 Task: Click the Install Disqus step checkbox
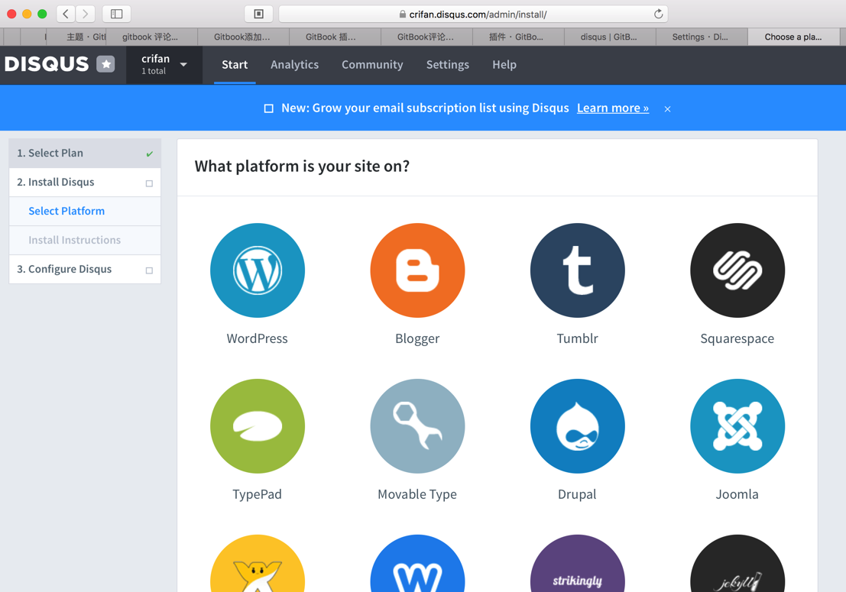[150, 184]
